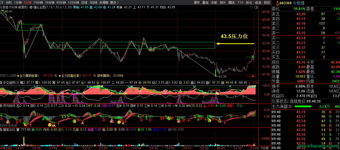Open the 多周期 multi-period view
Viewport: 340px width, 150px height.
click(104, 2)
